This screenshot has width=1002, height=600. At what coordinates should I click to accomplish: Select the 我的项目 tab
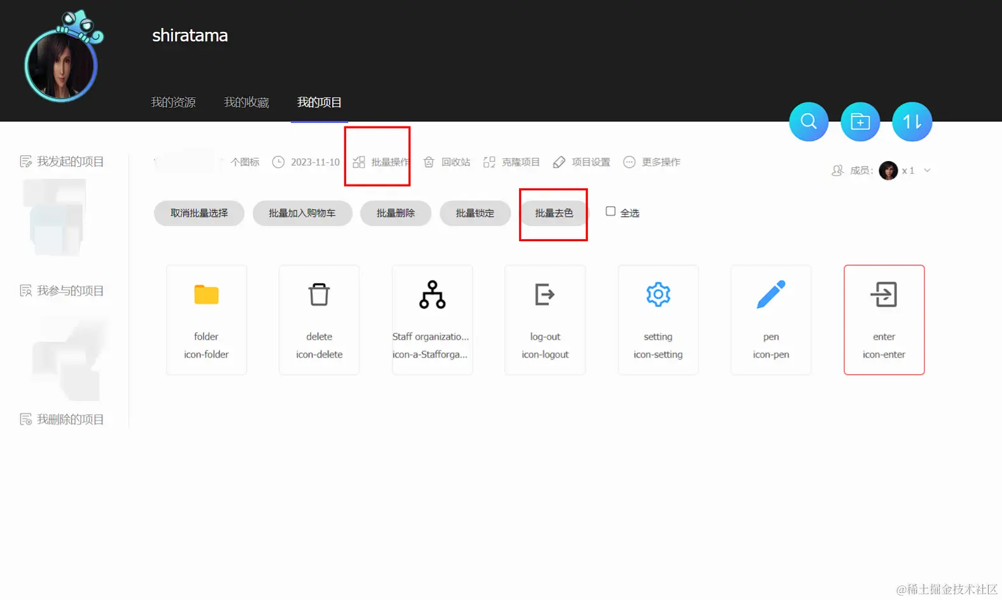click(319, 102)
